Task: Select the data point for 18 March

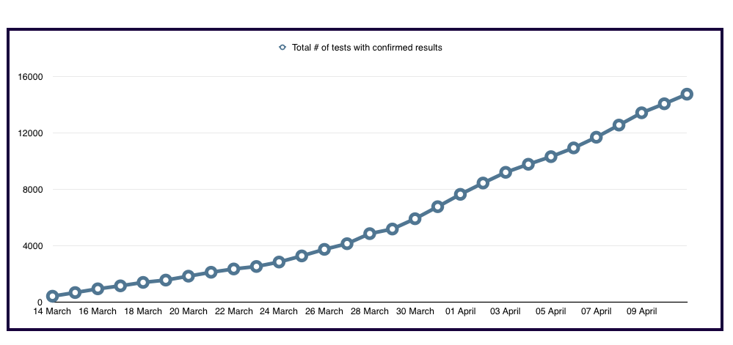Action: [x=143, y=282]
